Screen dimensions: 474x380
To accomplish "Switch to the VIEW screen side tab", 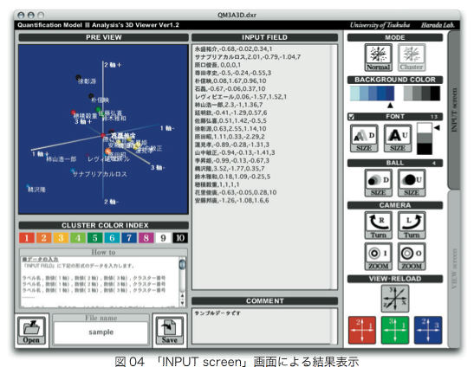I will click(454, 269).
